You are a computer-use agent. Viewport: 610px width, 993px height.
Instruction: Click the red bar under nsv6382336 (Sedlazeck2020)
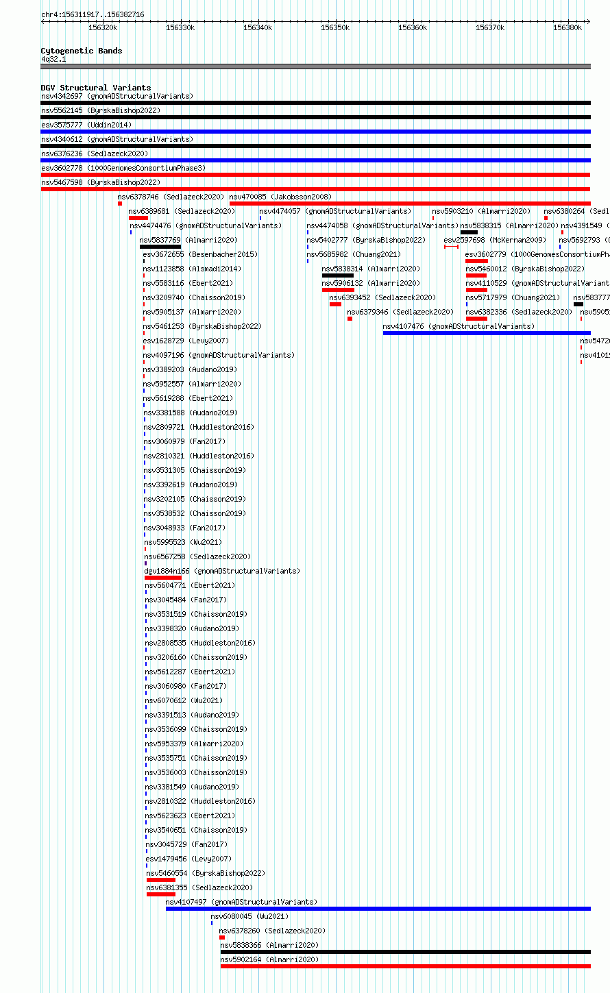[476, 319]
